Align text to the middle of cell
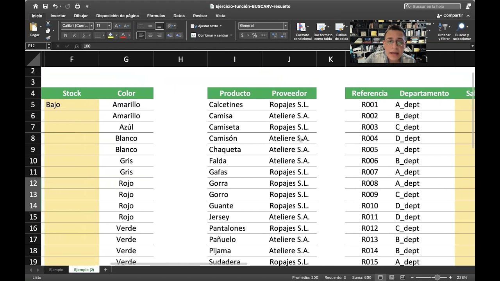This screenshot has height=281, width=500. click(150, 26)
